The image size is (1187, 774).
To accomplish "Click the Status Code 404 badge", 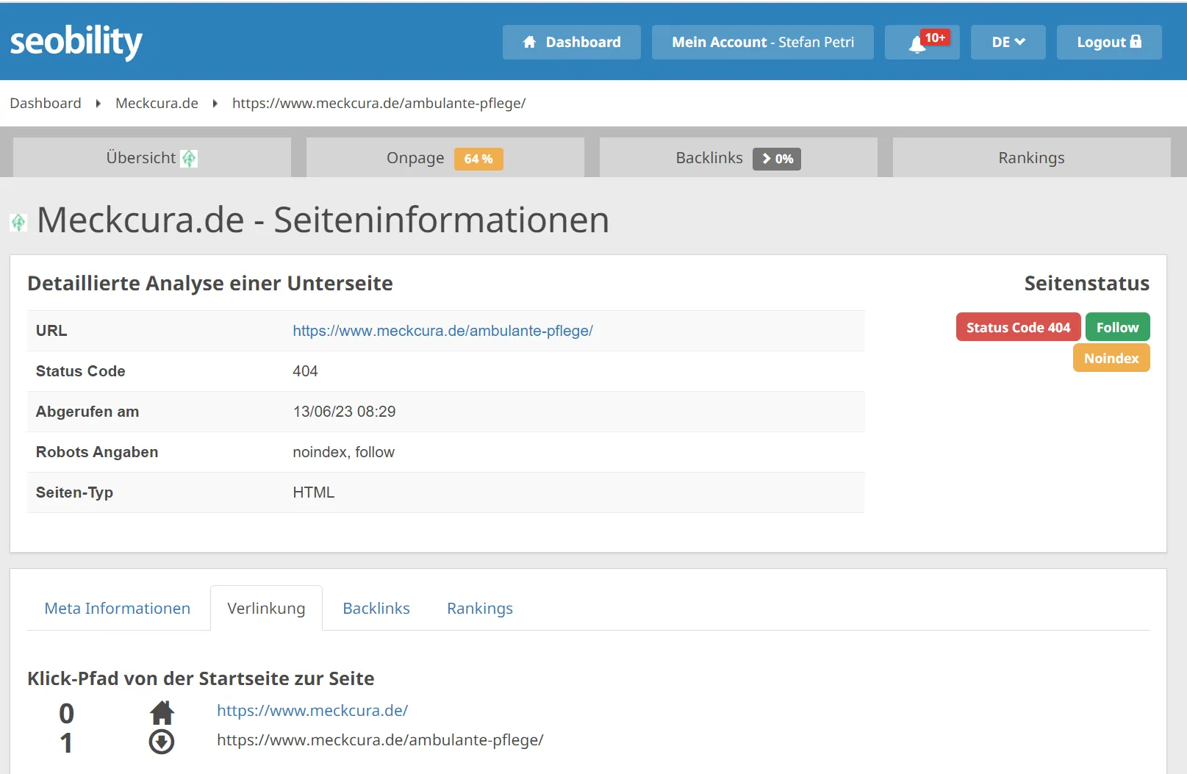I will [1018, 327].
